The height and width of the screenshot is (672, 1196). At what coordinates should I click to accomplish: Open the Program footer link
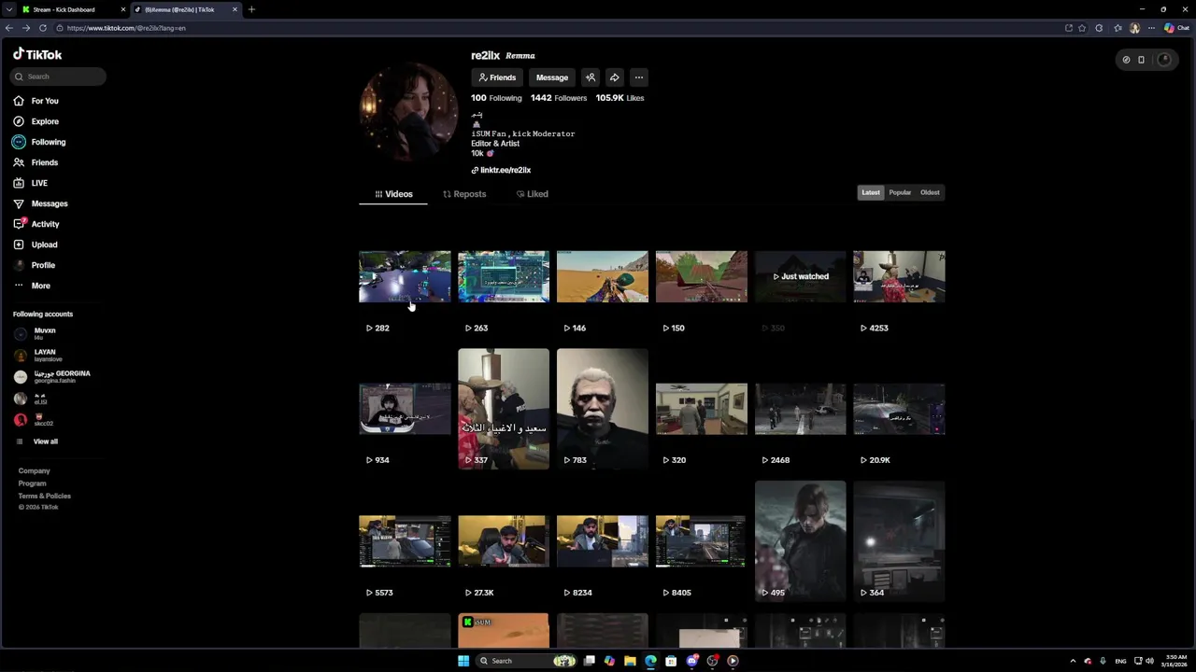tap(32, 483)
